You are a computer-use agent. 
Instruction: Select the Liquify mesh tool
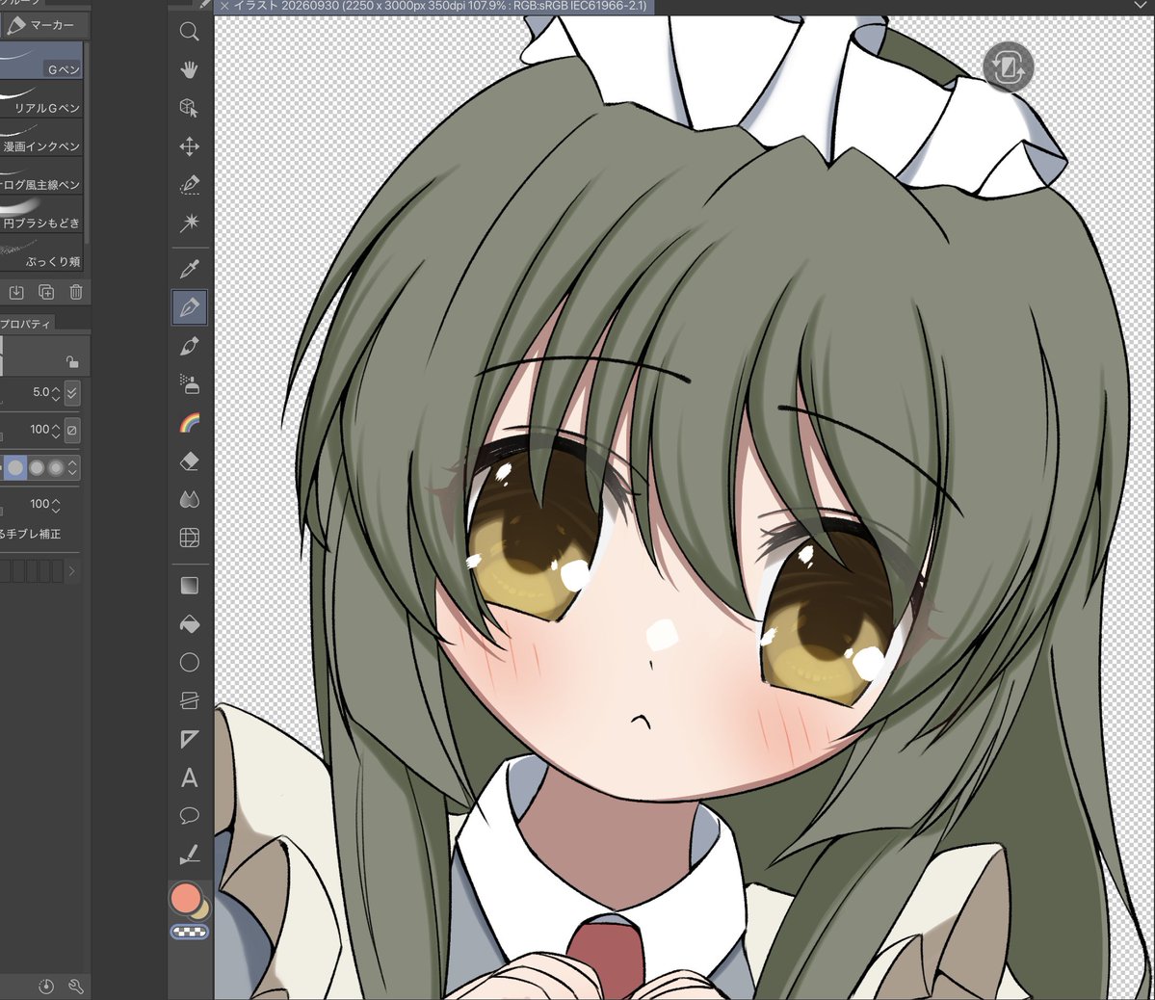(190, 538)
